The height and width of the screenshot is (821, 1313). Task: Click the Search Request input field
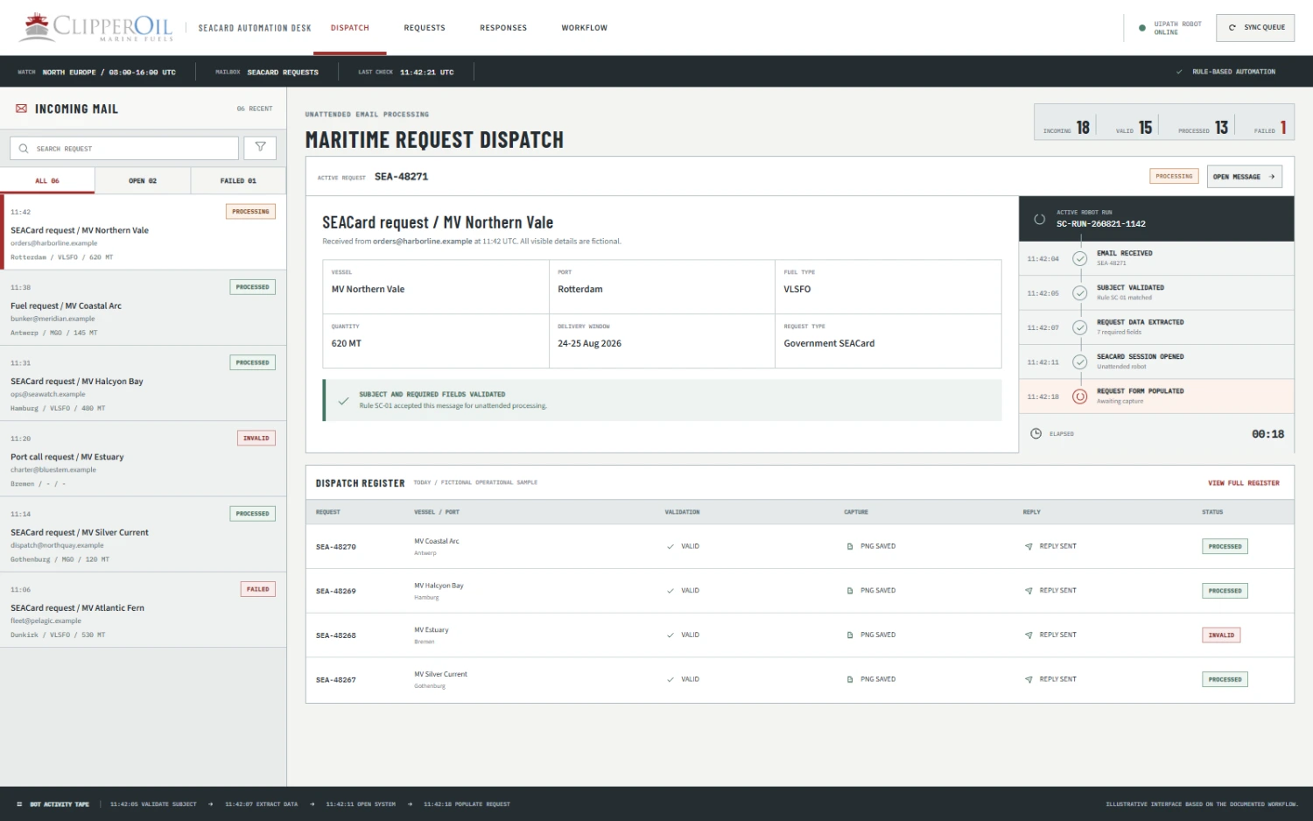pyautogui.click(x=124, y=148)
